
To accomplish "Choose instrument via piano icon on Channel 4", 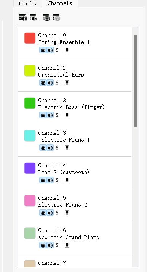I will click(x=67, y=181).
